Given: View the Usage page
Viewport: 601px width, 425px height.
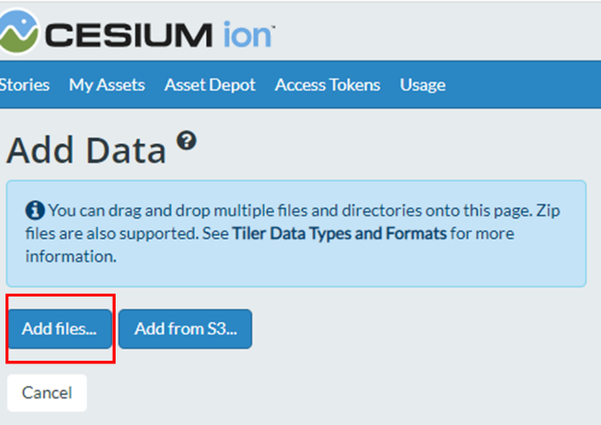Looking at the screenshot, I should point(422,84).
